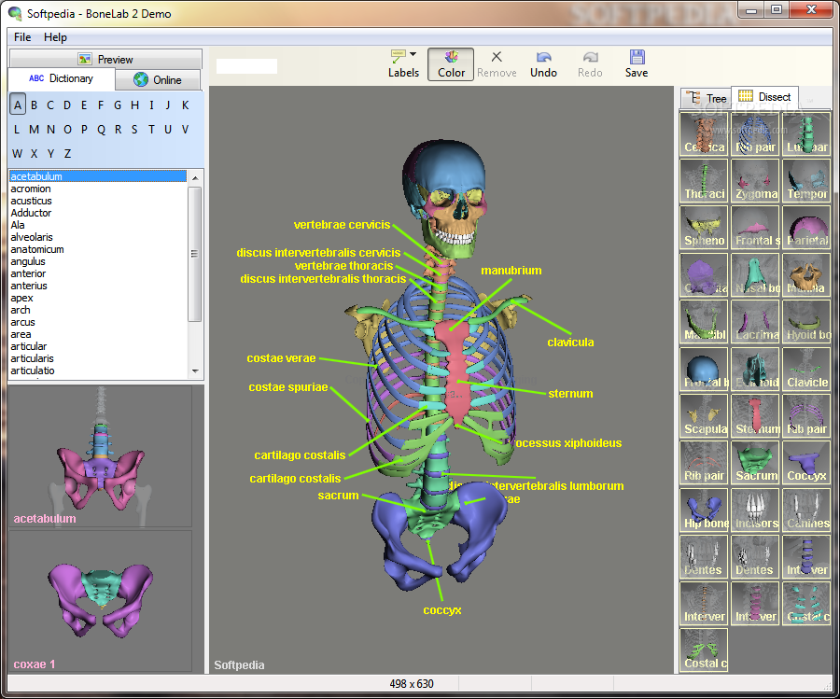Screen dimensions: 840x699
Task: Click the coxae 1 preview thumbnail
Action: pyautogui.click(x=100, y=601)
